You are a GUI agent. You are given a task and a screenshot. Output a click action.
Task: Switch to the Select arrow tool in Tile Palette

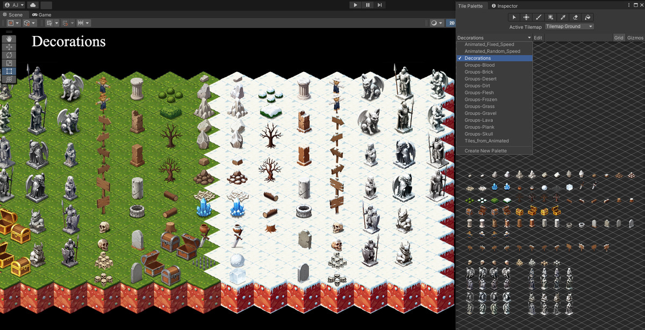pyautogui.click(x=513, y=17)
